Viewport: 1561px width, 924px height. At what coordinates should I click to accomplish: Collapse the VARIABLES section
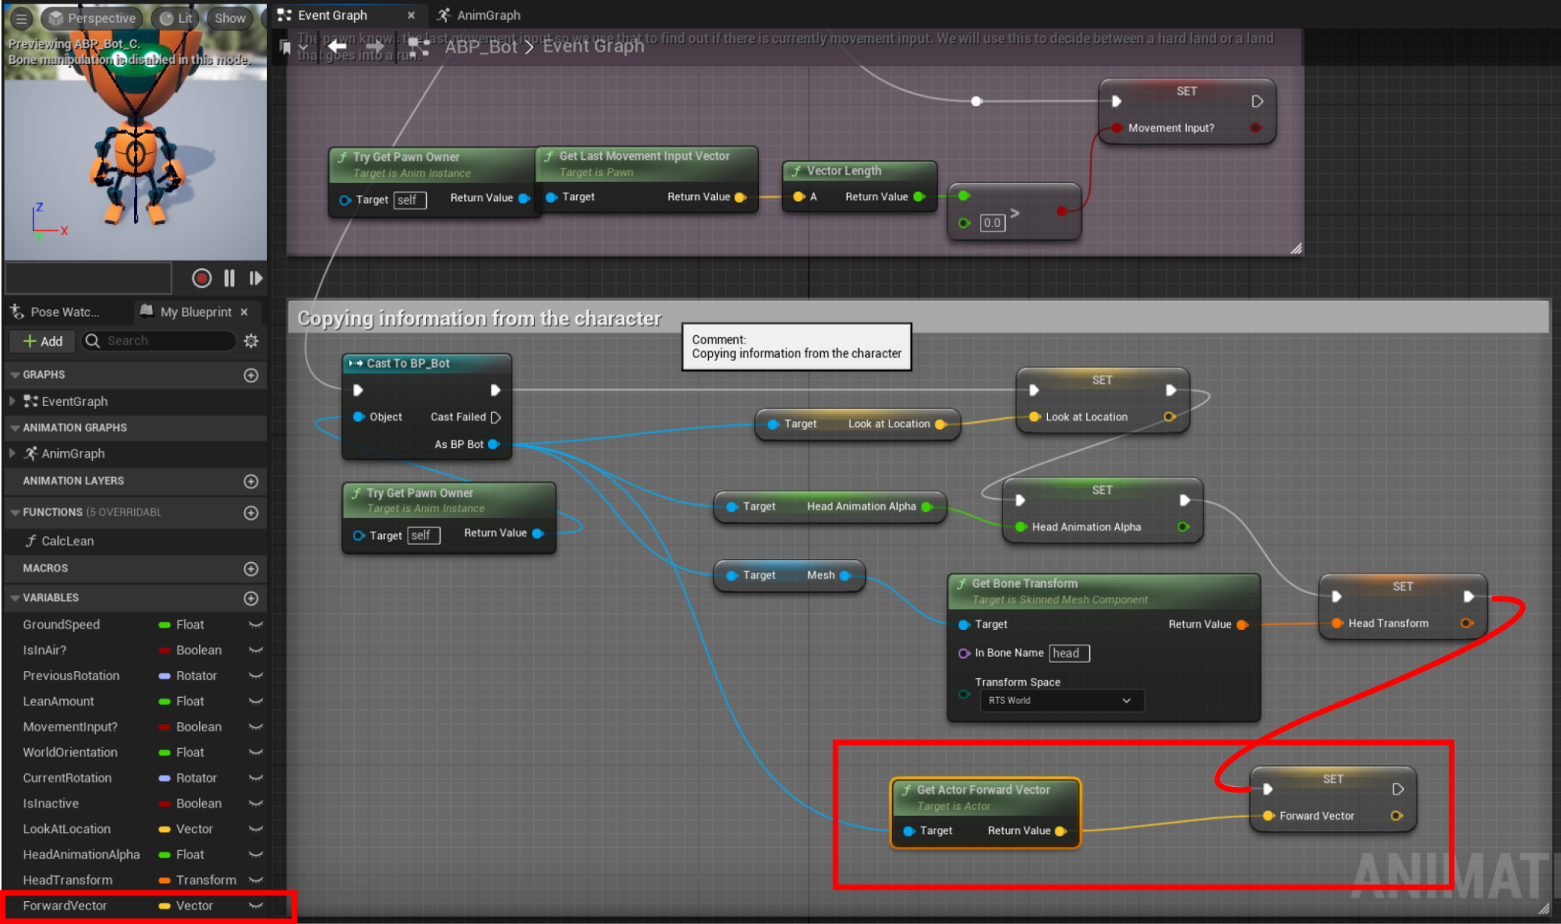point(14,598)
